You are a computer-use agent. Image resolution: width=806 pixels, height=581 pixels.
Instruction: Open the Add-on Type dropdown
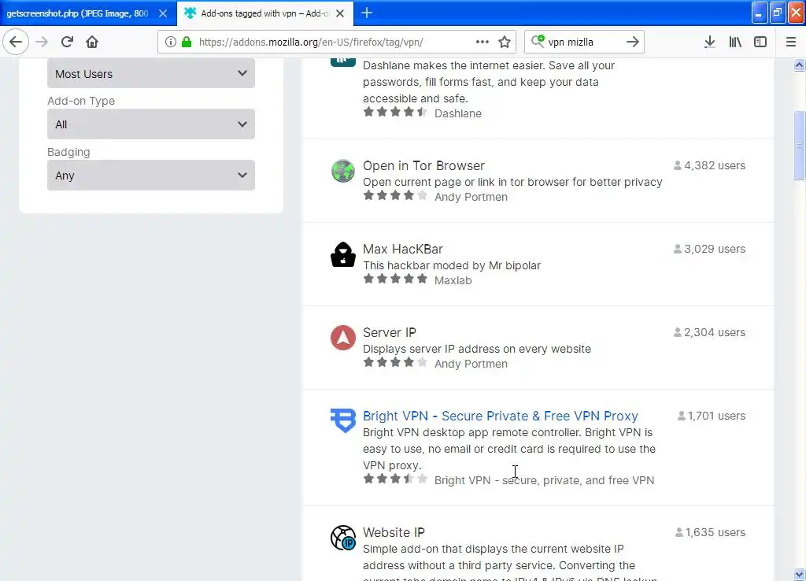[x=151, y=124]
